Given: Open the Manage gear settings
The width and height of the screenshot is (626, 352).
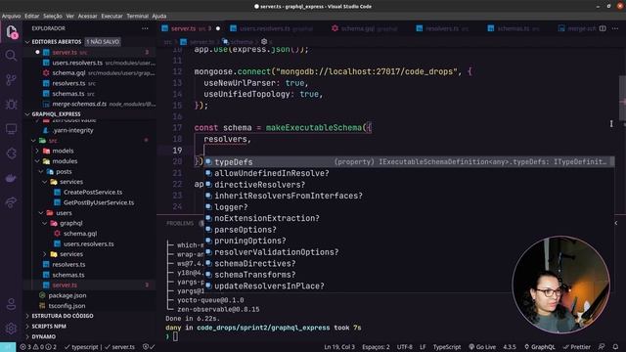Looking at the screenshot, I should 11,329.
